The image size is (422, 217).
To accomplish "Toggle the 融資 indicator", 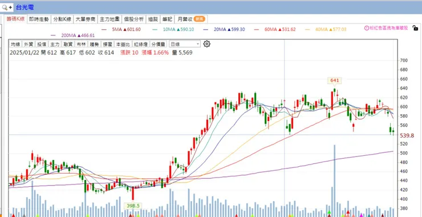I will (x=68, y=44).
